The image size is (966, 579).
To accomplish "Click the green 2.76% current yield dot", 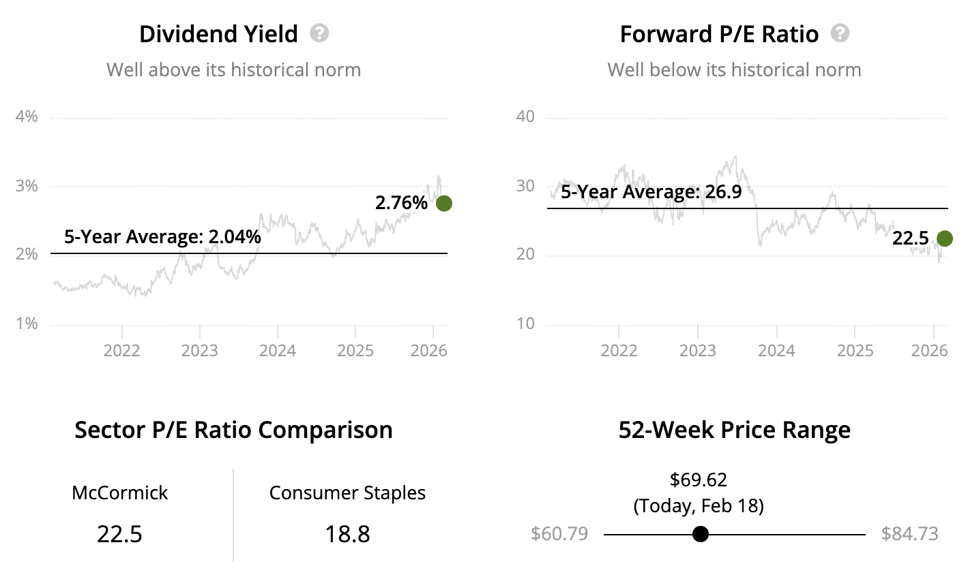I will (443, 203).
